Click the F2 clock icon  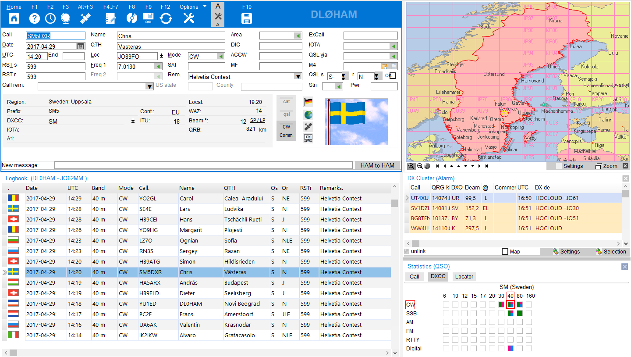pos(50,18)
